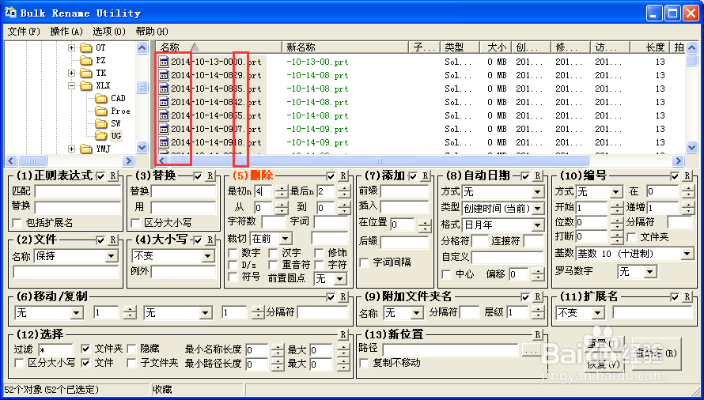
Task: Click file icon of 2014-10-13-0000.prt
Action: (164, 62)
